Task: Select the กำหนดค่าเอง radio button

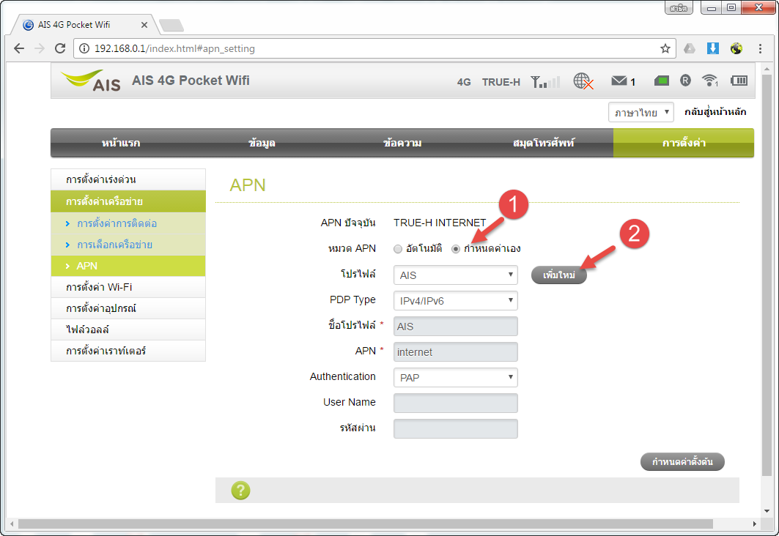Action: click(456, 249)
